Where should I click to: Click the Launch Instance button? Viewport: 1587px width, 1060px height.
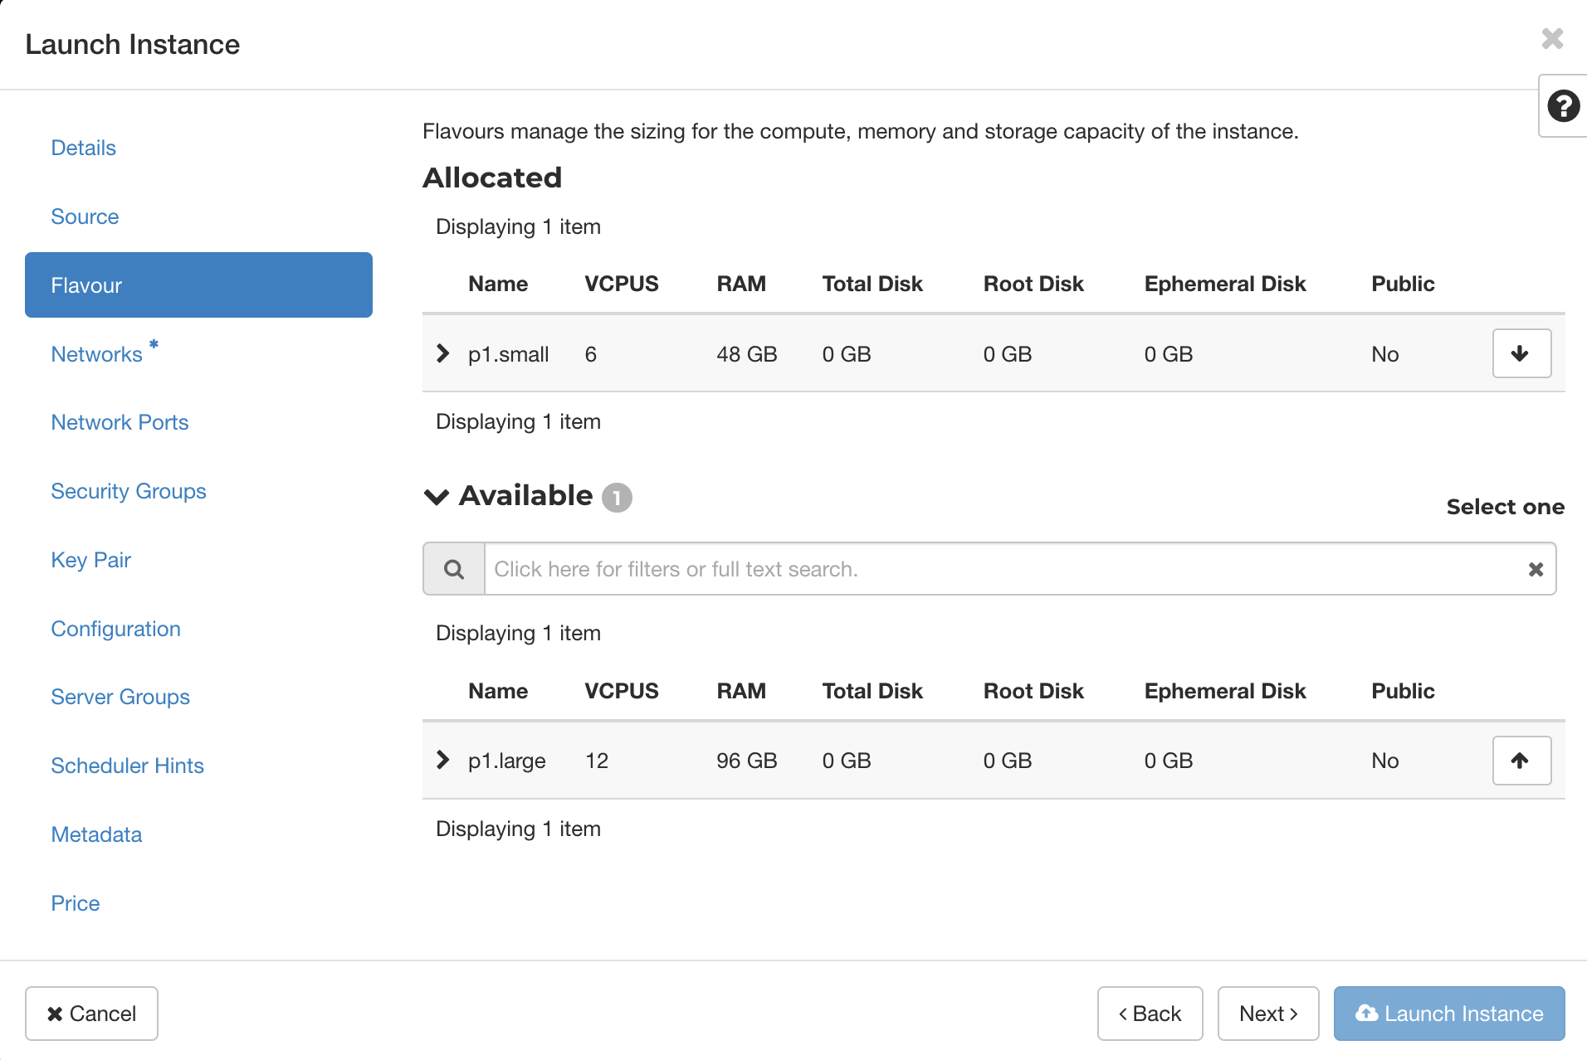pyautogui.click(x=1448, y=1014)
